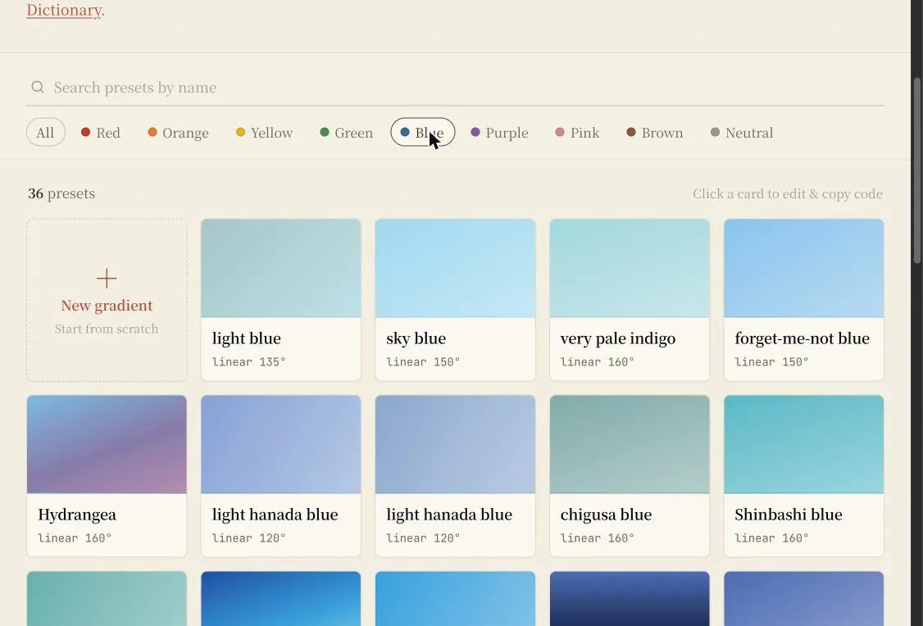Click the chigusa blue card title
Image resolution: width=923 pixels, height=626 pixels.
[607, 515]
